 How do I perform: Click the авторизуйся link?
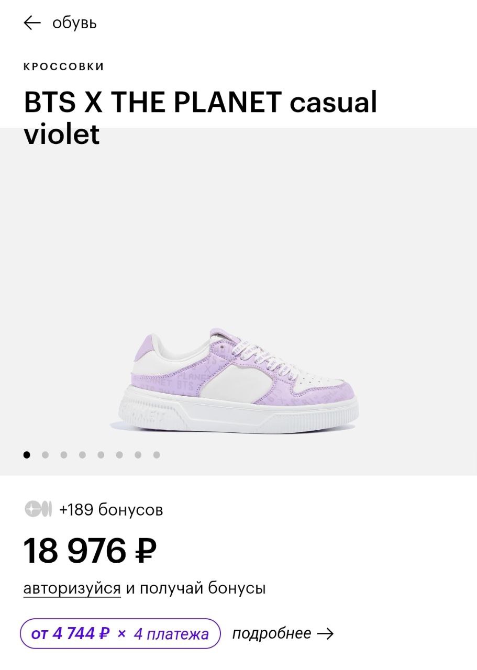72,588
